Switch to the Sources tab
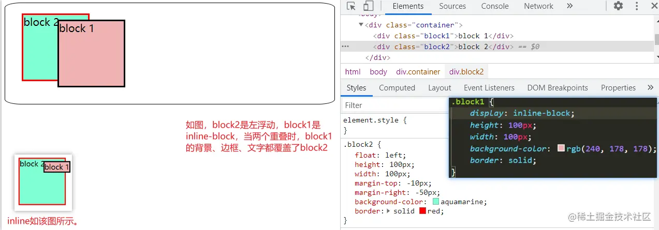The image size is (659, 230). pyautogui.click(x=452, y=6)
